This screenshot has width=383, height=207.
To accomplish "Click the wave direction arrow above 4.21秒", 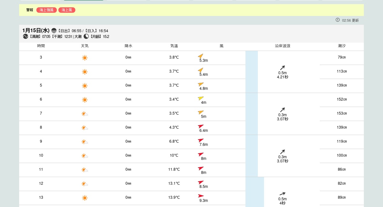I will [x=282, y=68].
